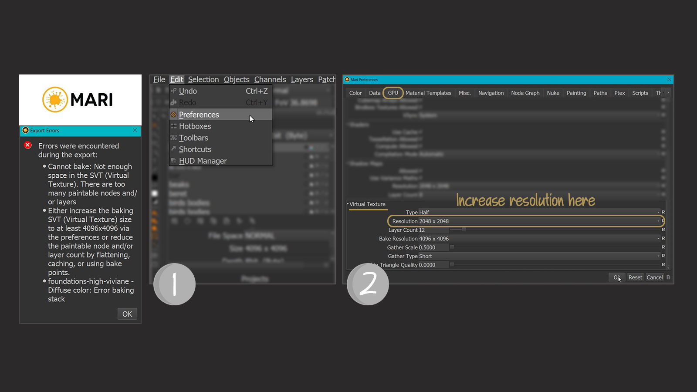Switch to the Navigation preferences tab

[491, 93]
